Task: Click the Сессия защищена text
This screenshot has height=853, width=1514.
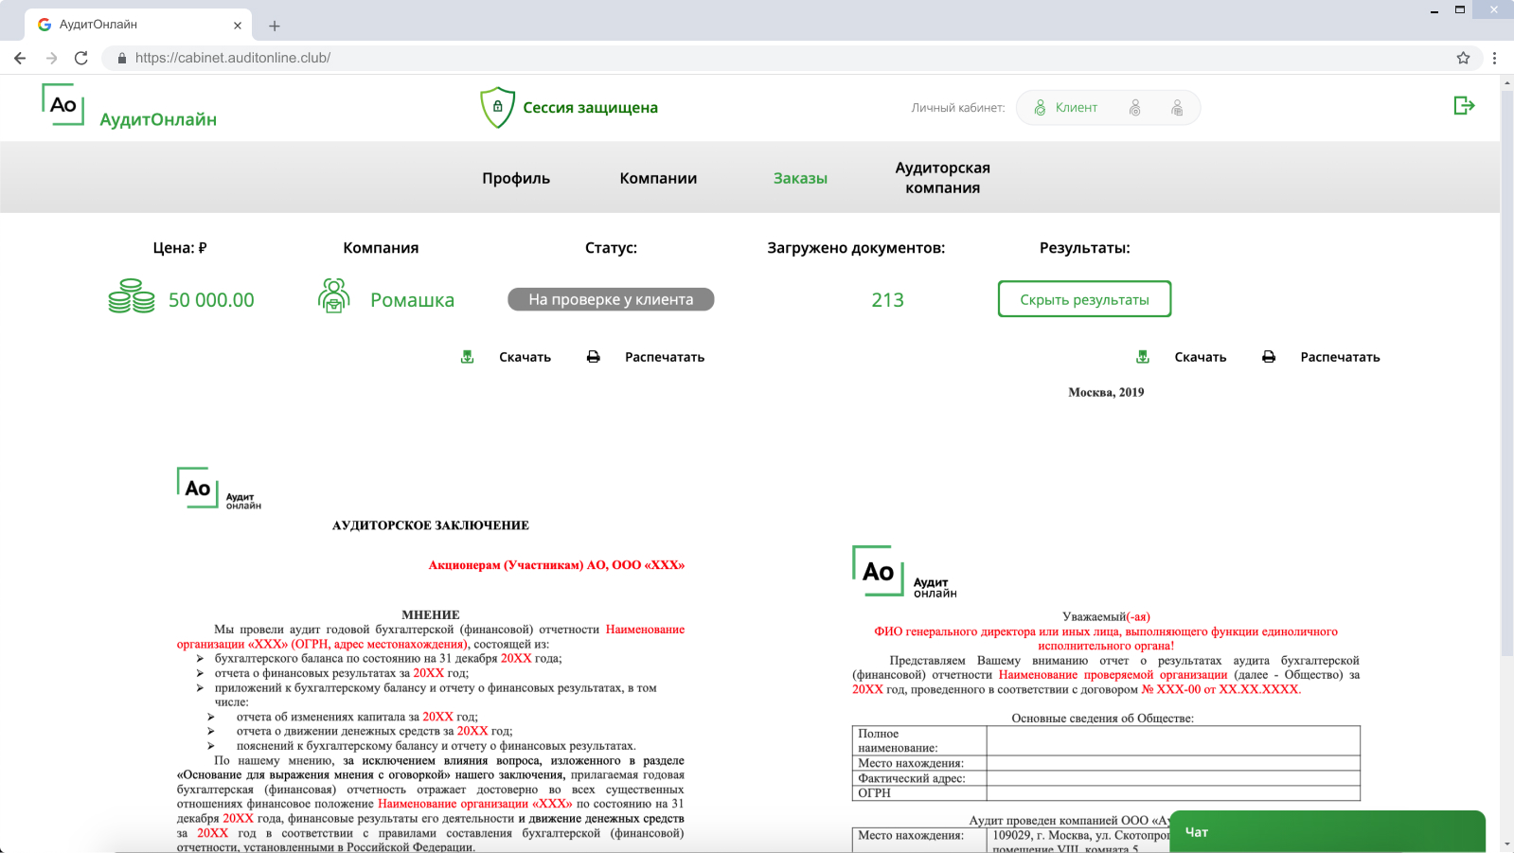Action: pos(590,108)
